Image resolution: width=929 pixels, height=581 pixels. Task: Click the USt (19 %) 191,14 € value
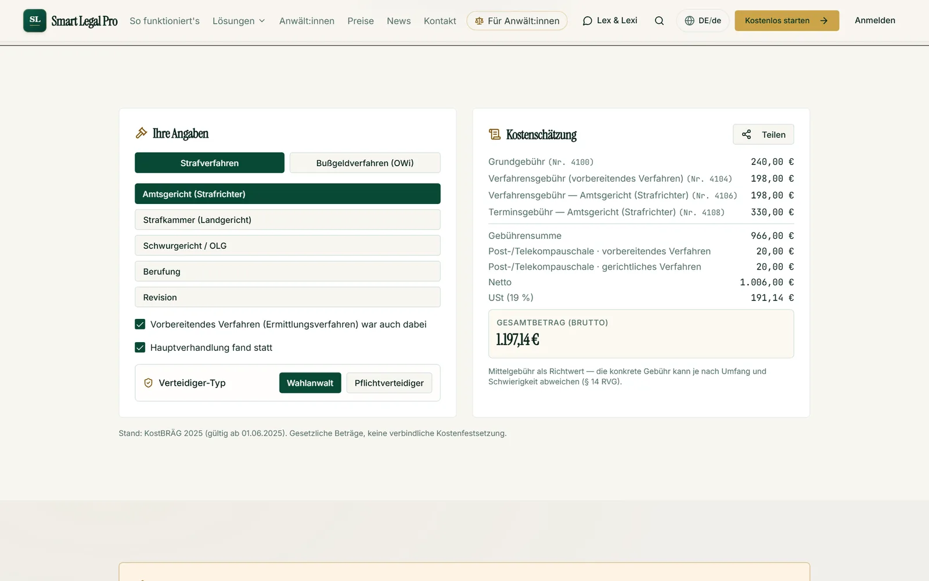[x=772, y=297]
